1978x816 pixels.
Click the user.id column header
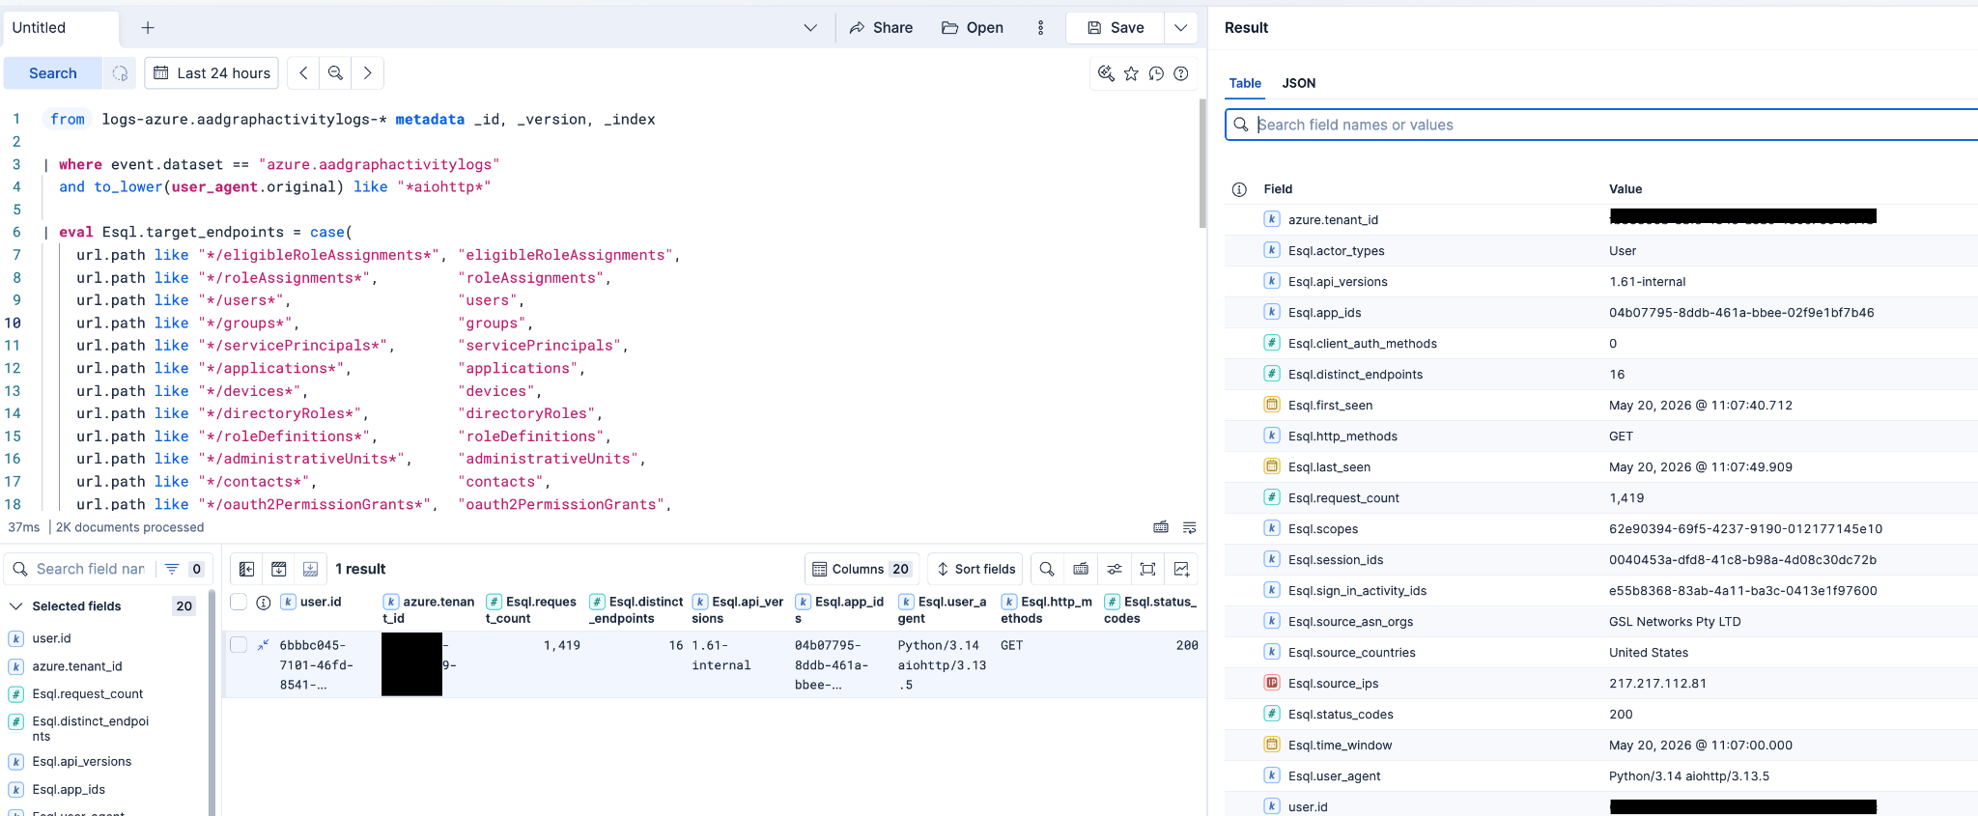point(321,603)
